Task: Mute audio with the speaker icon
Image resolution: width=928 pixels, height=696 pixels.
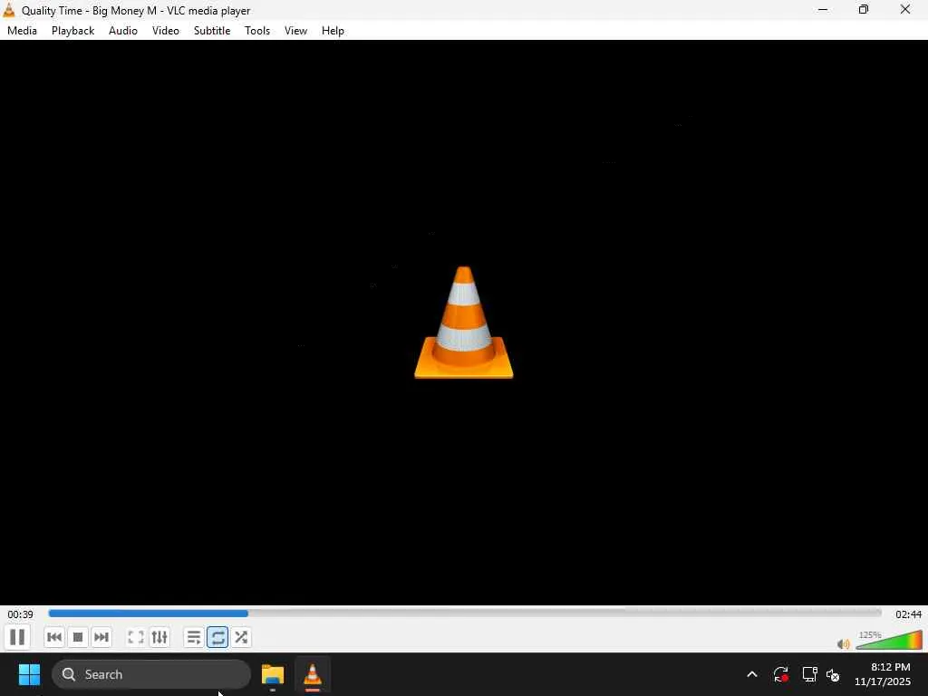Action: (844, 644)
